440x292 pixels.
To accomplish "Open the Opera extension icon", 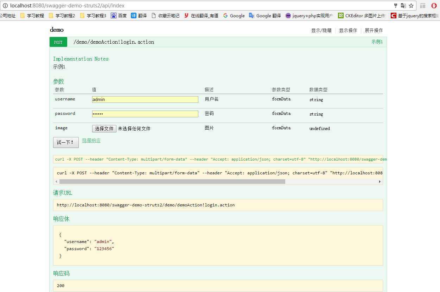I will pos(434,6).
